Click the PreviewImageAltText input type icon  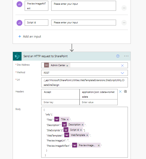pos(19,4)
